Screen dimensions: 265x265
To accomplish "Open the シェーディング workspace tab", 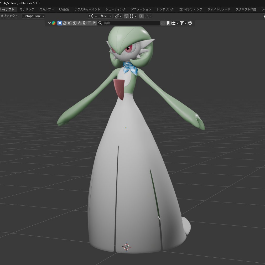I will (x=116, y=9).
